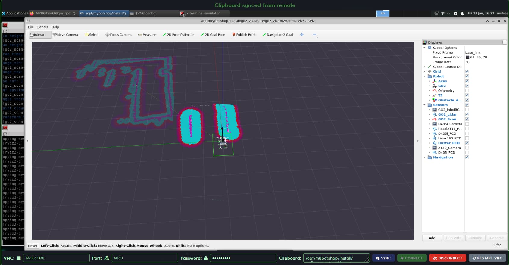Enable the Odometry display checkbox
The height and width of the screenshot is (265, 509).
(x=467, y=91)
